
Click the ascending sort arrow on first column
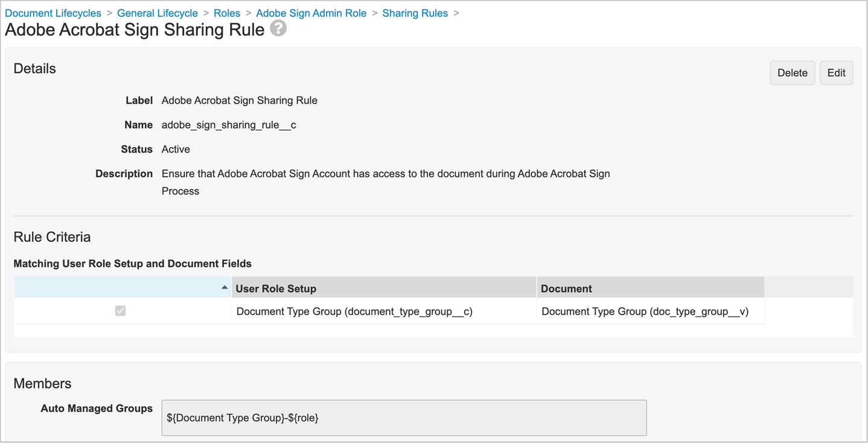tap(225, 288)
